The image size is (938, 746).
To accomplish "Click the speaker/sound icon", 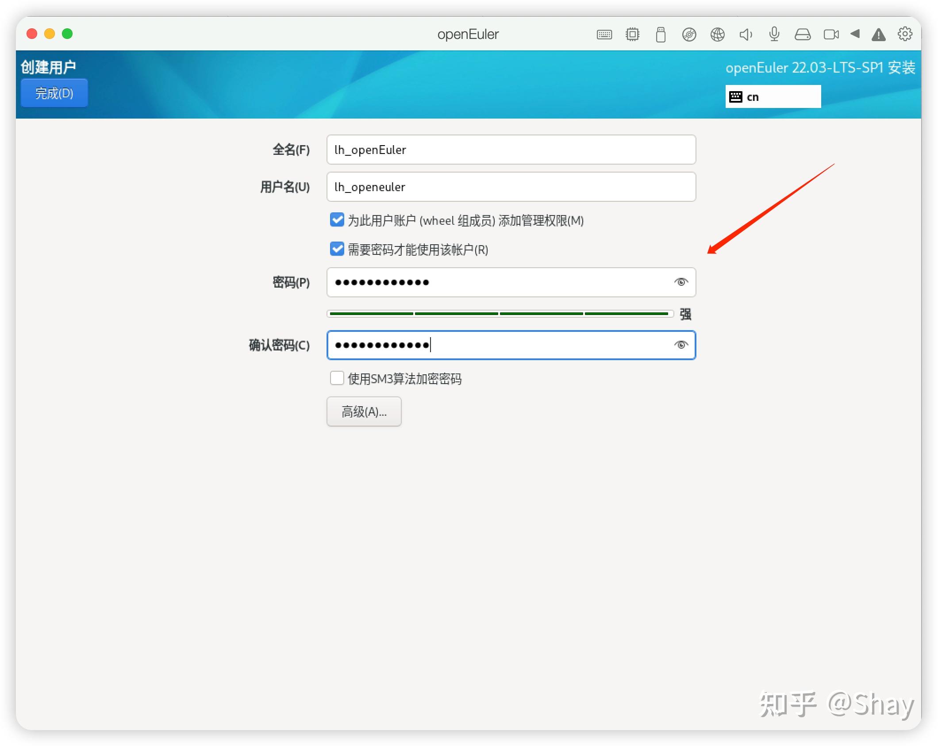I will [746, 34].
